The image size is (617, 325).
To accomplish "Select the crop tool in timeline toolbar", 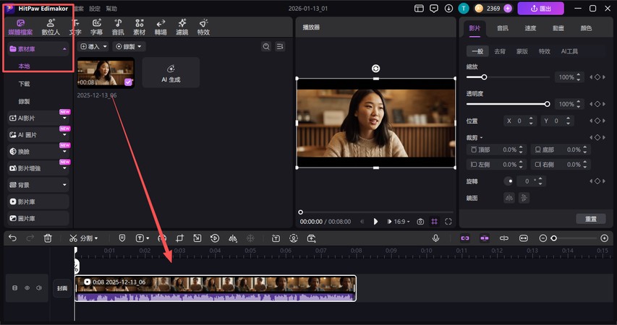I will click(x=179, y=238).
